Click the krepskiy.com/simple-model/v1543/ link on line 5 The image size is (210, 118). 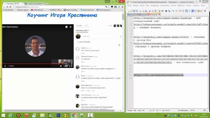[161, 37]
